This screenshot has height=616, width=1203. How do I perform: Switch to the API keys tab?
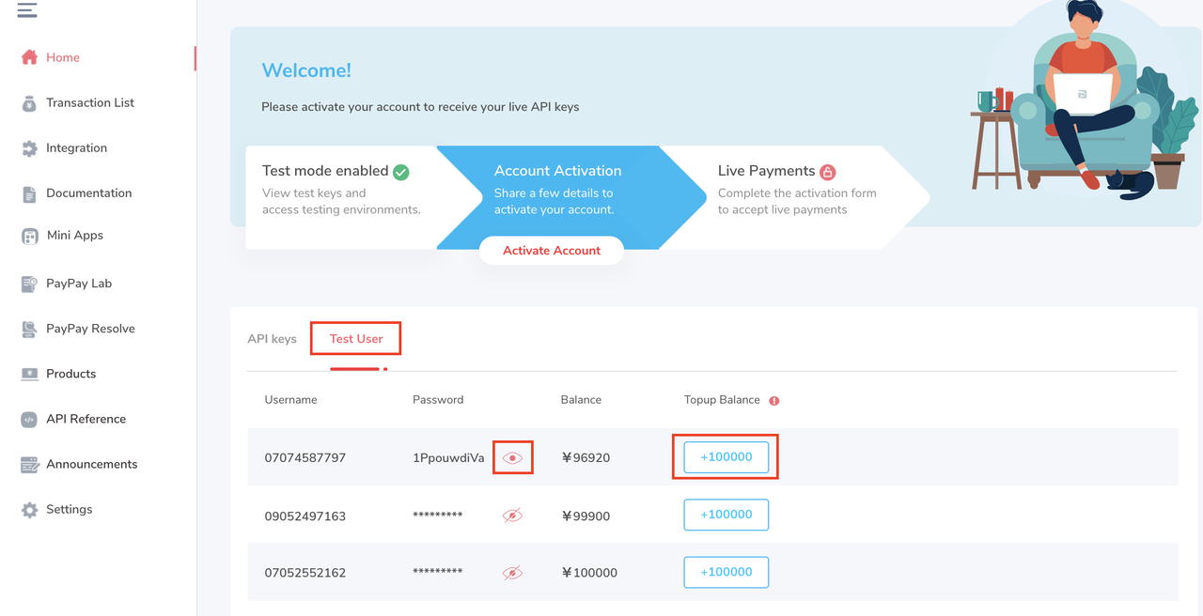coord(272,339)
